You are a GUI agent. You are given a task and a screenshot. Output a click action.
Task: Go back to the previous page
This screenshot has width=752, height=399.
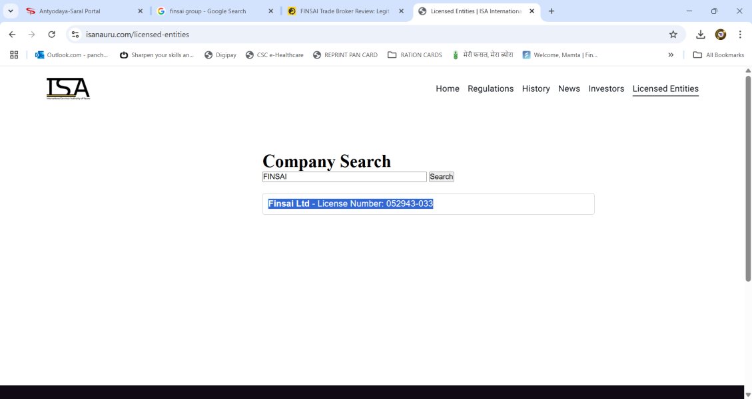(13, 35)
